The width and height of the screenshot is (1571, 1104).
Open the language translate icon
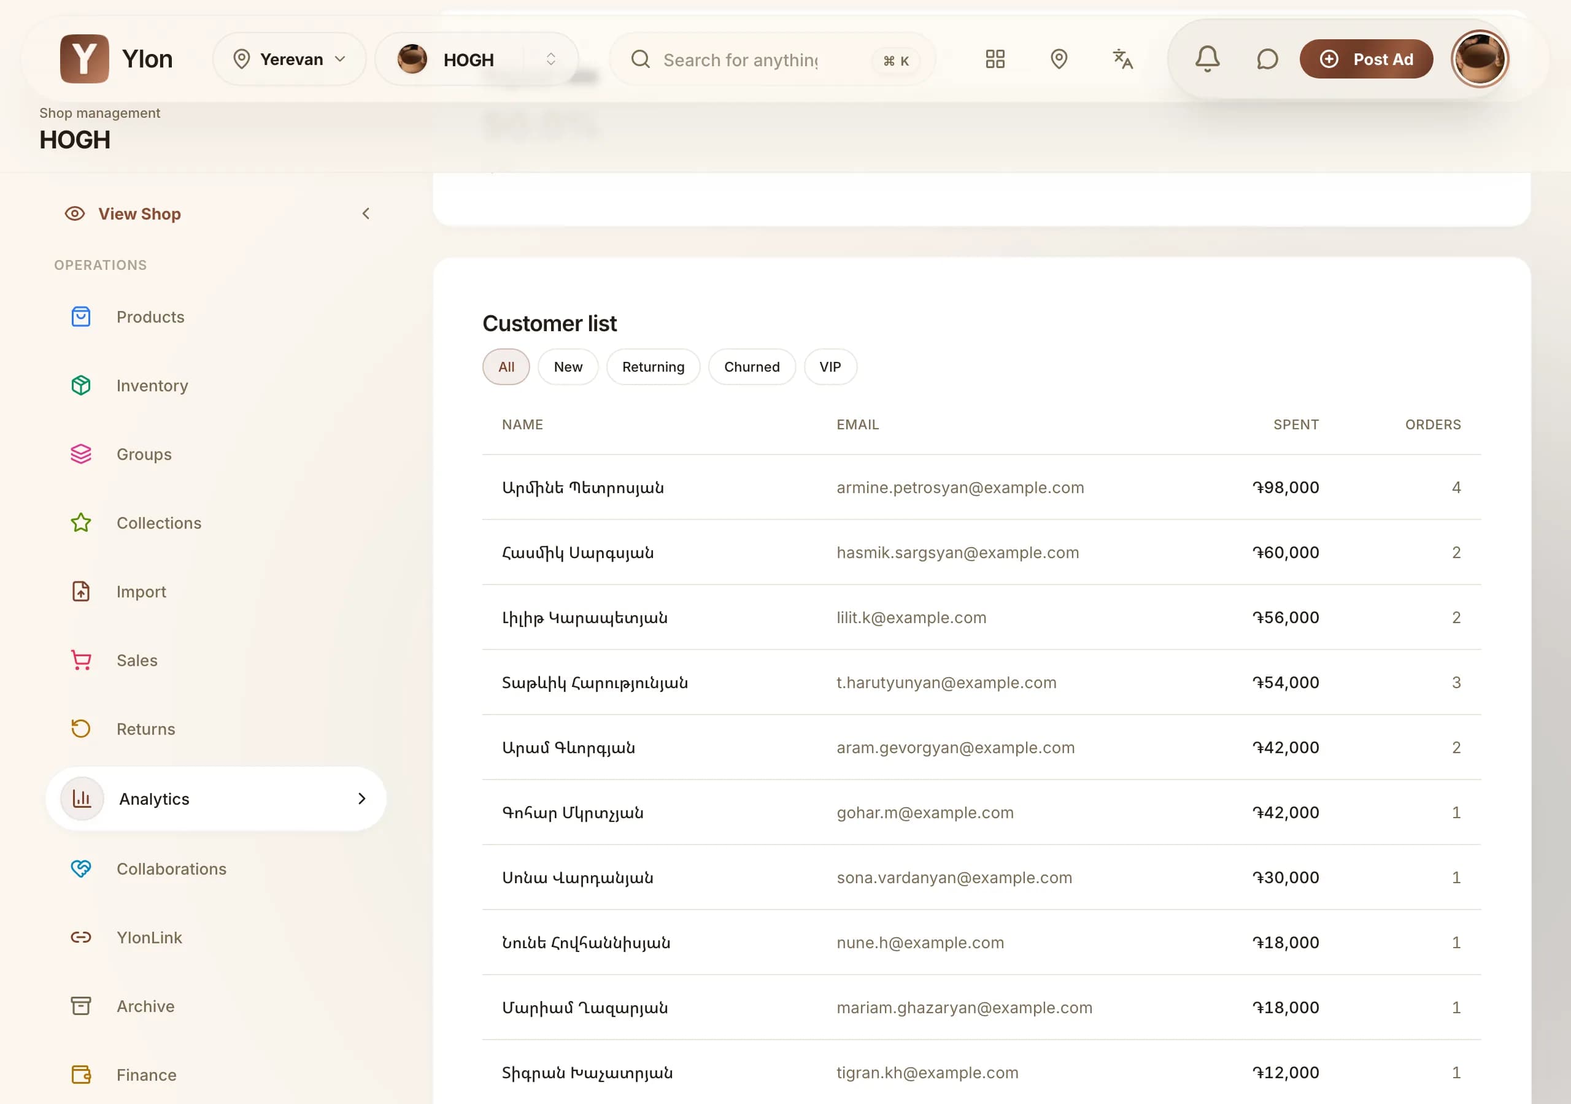coord(1122,59)
